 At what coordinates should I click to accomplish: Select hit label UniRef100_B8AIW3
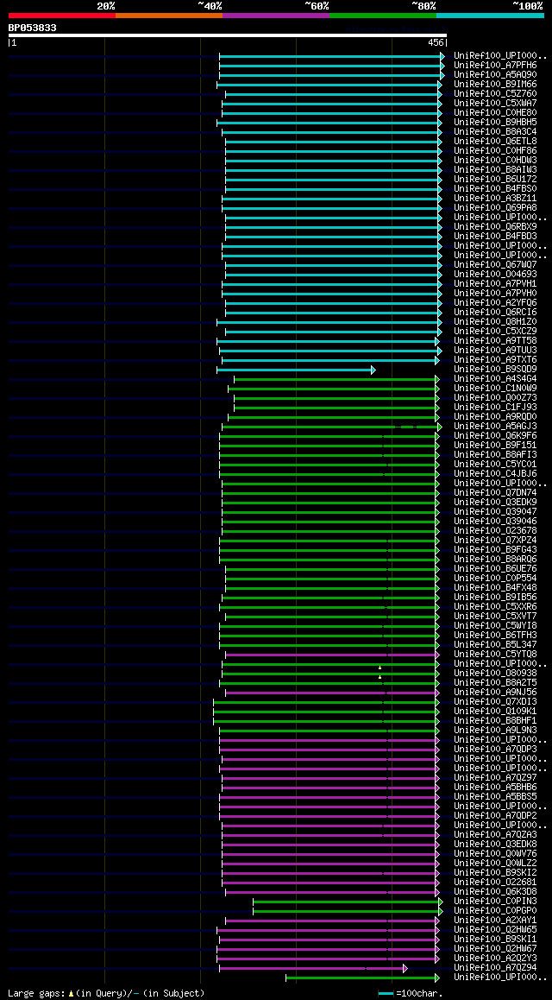(495, 169)
